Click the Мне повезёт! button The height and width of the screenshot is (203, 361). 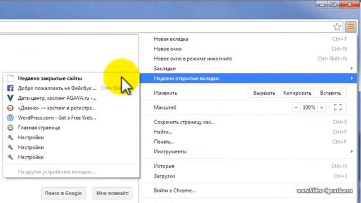[x=113, y=193]
